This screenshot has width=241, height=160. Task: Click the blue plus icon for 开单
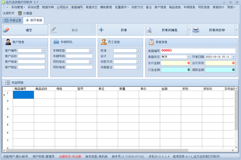101,30
